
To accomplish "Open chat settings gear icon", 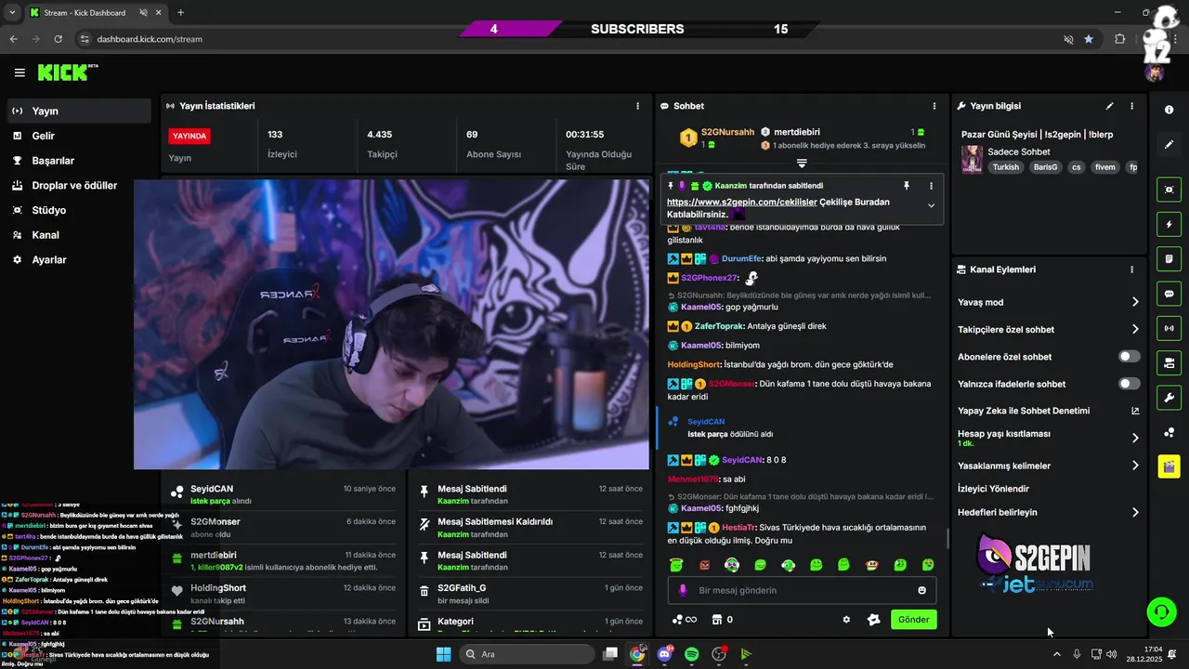I will click(x=846, y=620).
